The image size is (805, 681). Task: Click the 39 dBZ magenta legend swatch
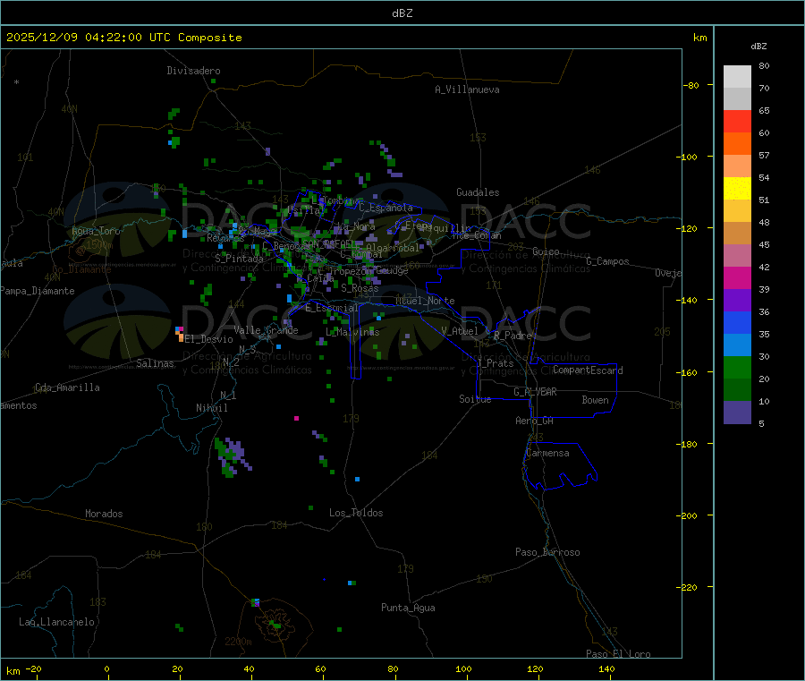[x=737, y=277]
